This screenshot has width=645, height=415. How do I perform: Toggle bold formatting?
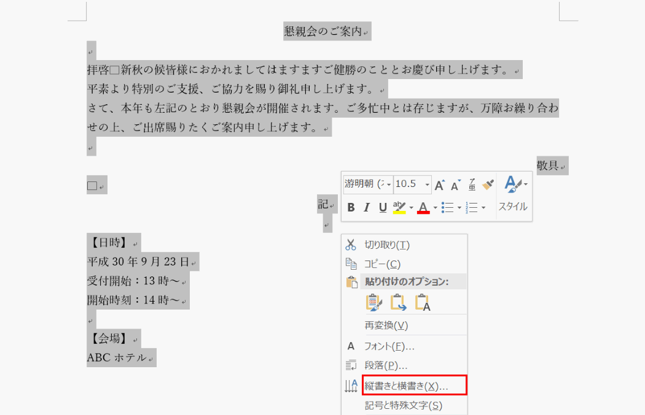[x=351, y=207]
